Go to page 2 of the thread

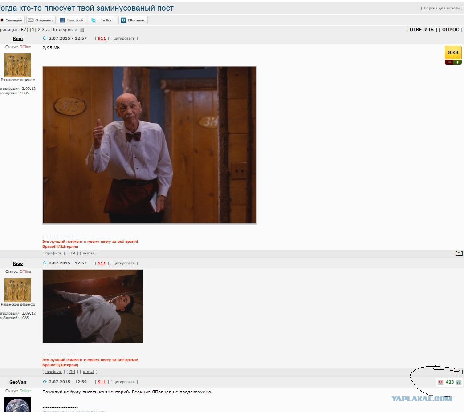(39, 29)
